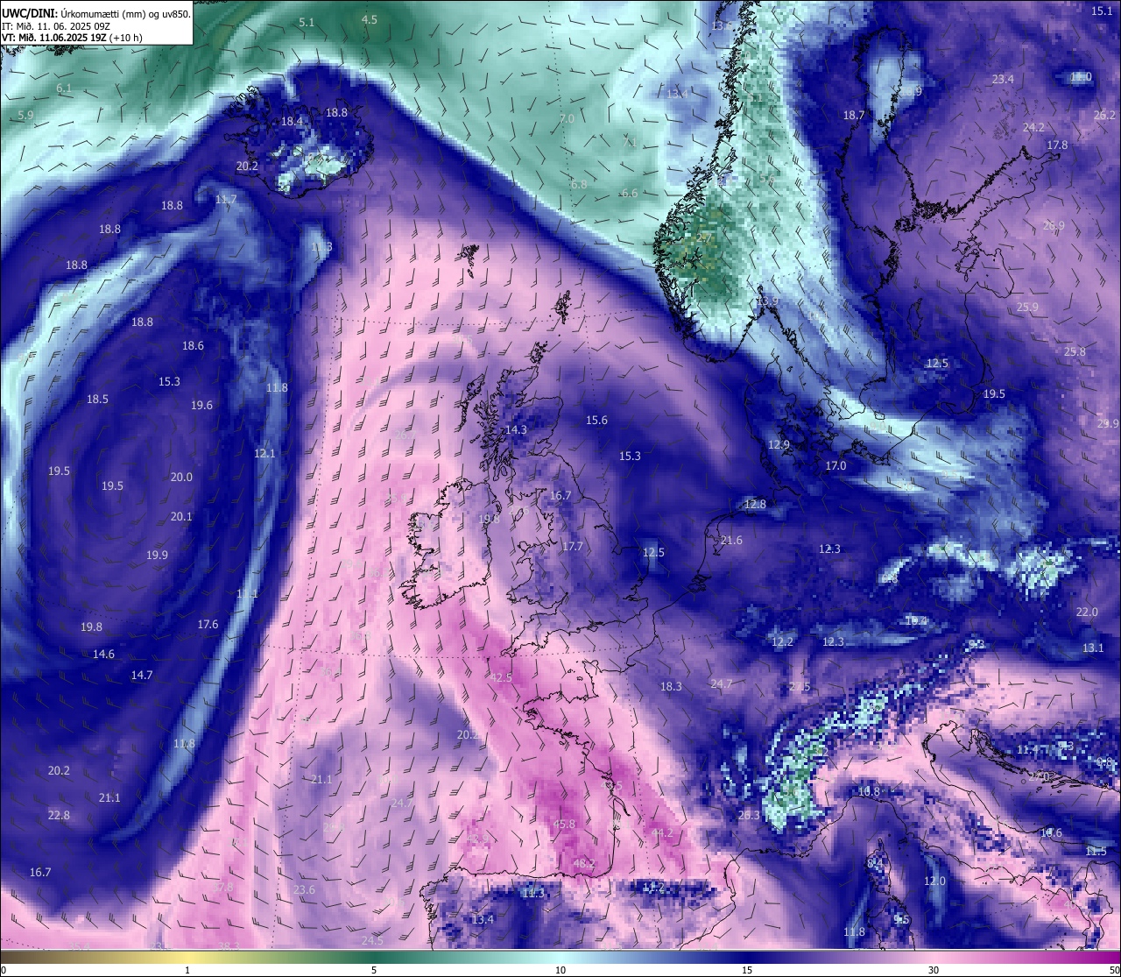The image size is (1121, 977).
Task: Select the 18.4 value over Iceland
Action: tap(292, 121)
